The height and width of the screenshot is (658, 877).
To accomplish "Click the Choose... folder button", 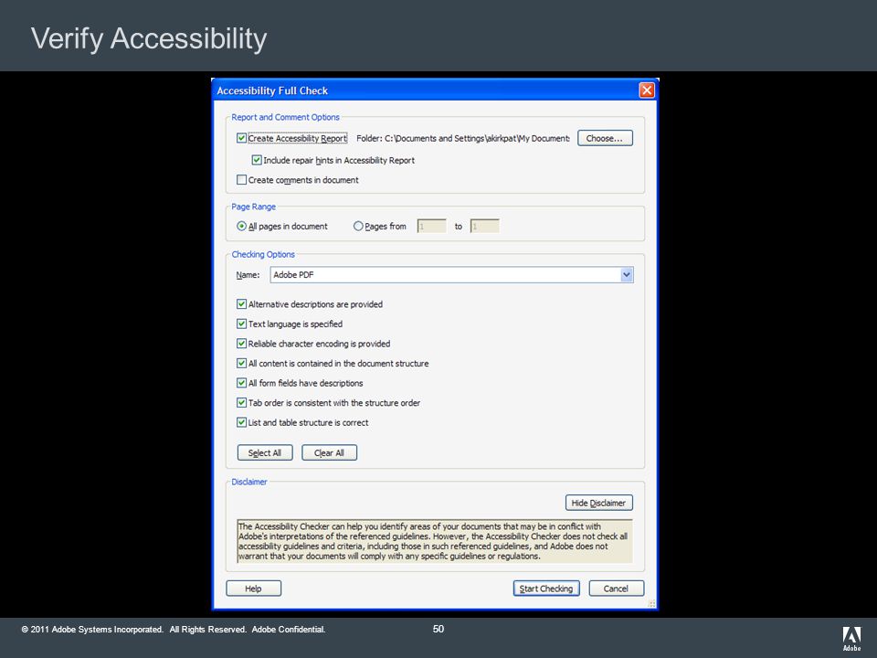I will tap(605, 138).
